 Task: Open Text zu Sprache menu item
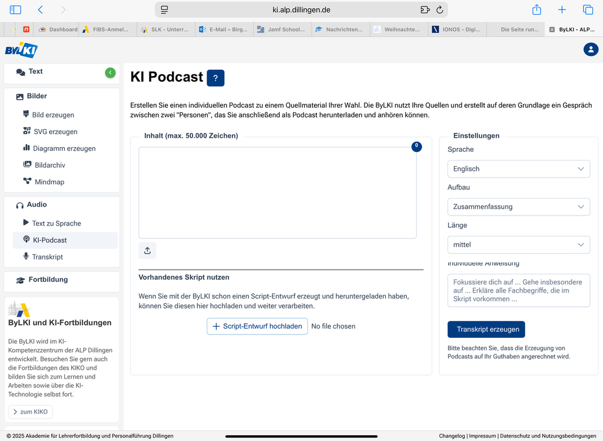(56, 223)
